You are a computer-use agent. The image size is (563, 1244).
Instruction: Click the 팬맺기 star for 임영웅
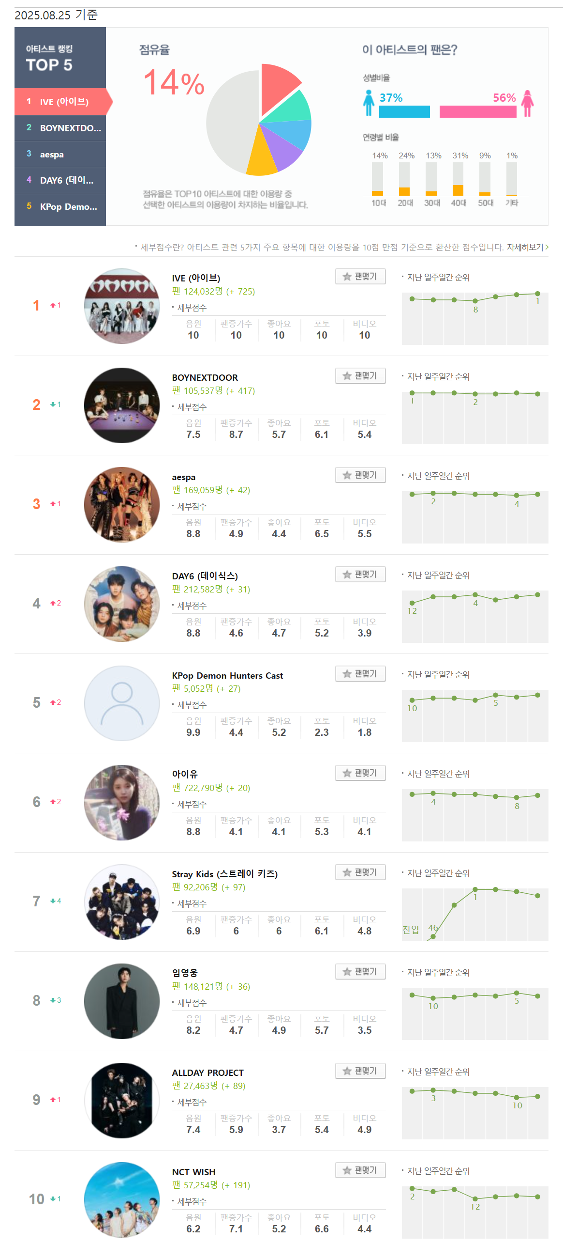click(360, 971)
